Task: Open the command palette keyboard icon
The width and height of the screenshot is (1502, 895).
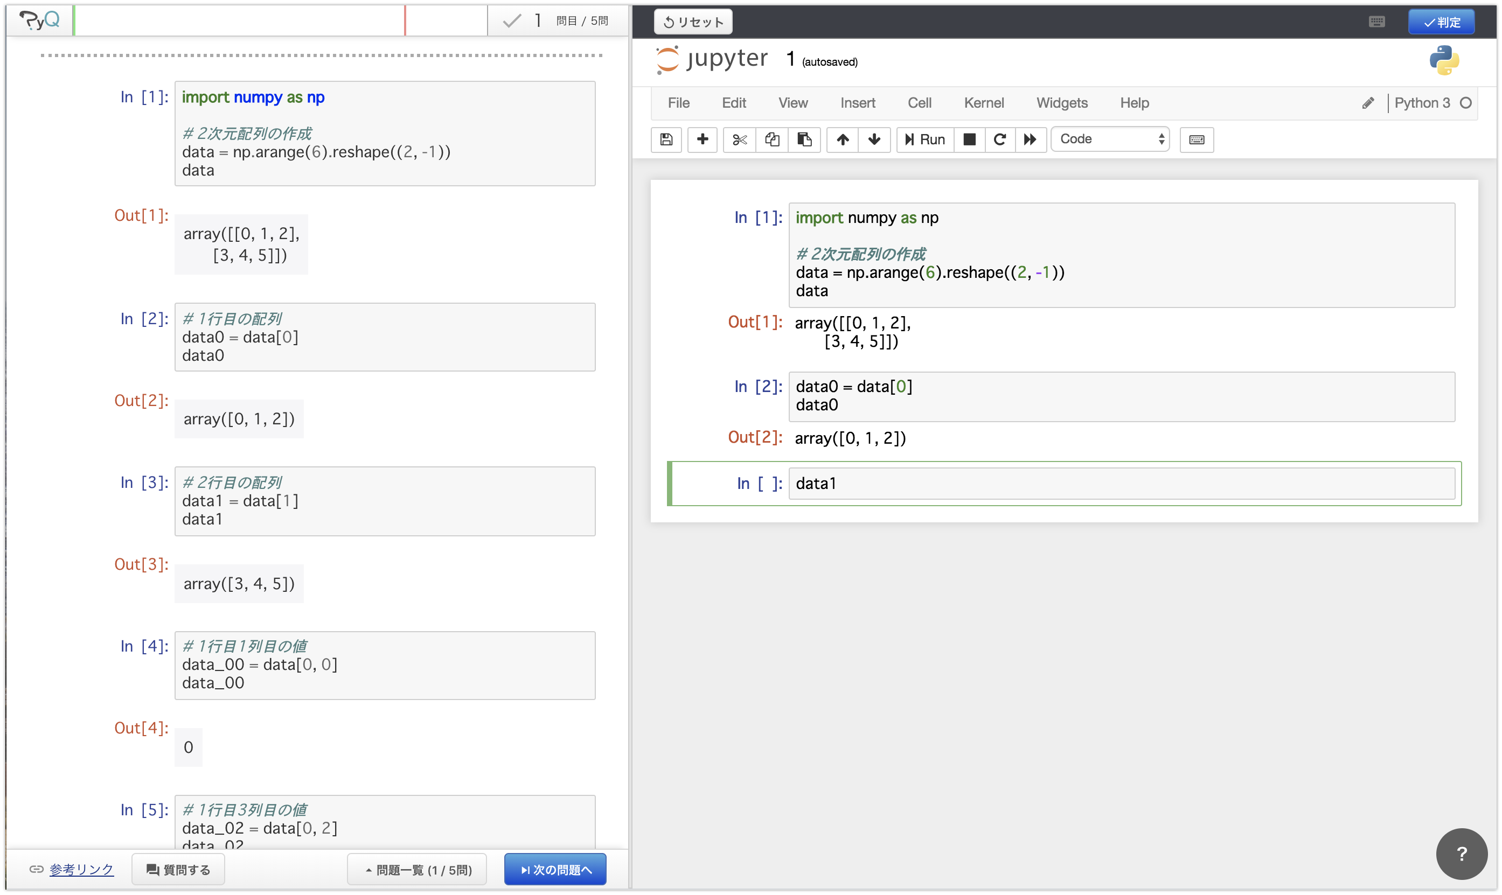Action: pos(1197,139)
